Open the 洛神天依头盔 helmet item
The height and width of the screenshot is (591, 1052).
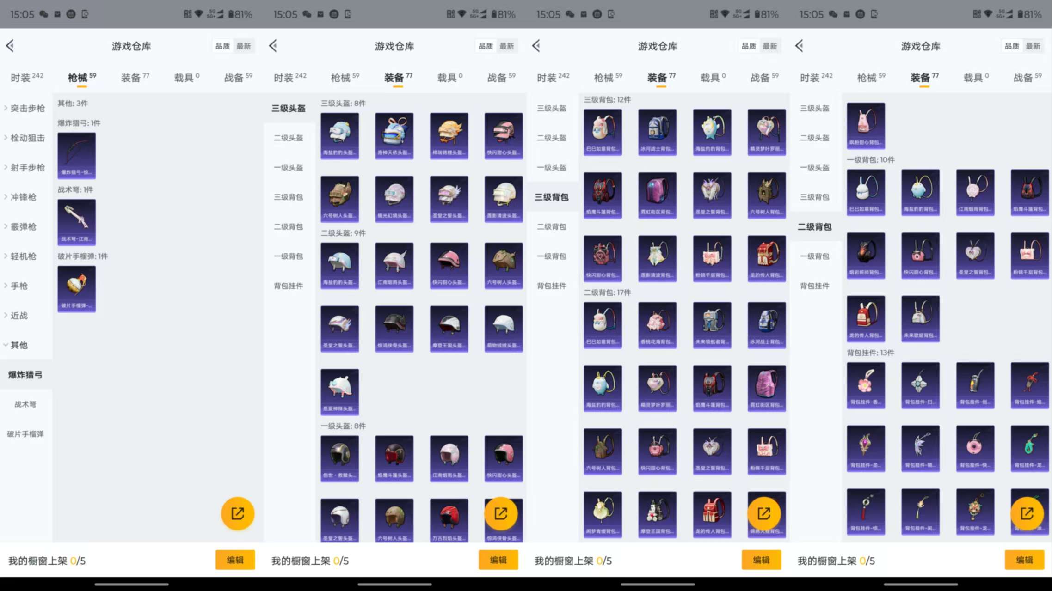[x=394, y=135]
